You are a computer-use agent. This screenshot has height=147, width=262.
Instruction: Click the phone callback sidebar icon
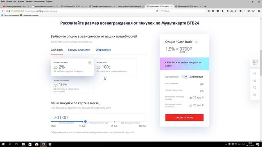click(255, 81)
